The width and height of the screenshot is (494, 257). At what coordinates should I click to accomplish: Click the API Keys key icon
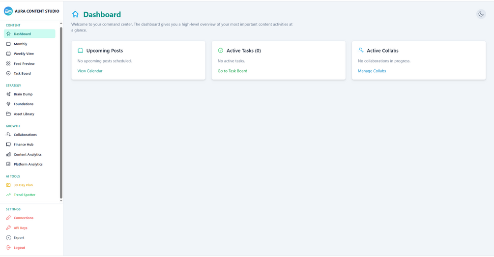tap(8, 228)
